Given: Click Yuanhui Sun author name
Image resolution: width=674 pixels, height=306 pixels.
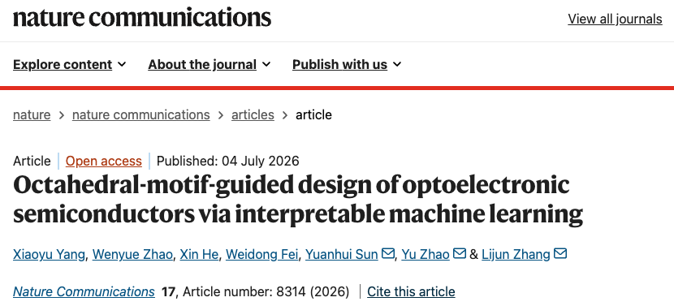Looking at the screenshot, I should pyautogui.click(x=342, y=254).
